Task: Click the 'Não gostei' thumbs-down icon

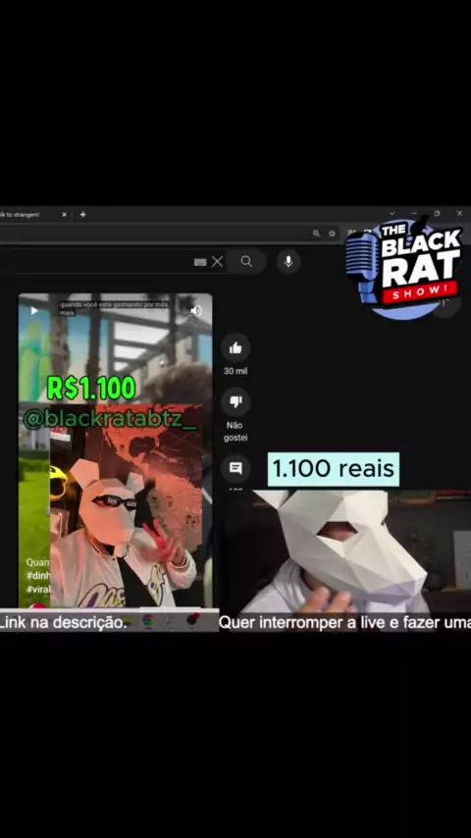Action: (x=235, y=402)
